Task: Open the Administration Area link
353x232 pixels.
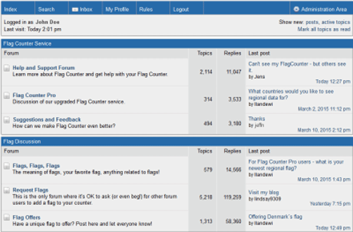Action: pos(324,9)
